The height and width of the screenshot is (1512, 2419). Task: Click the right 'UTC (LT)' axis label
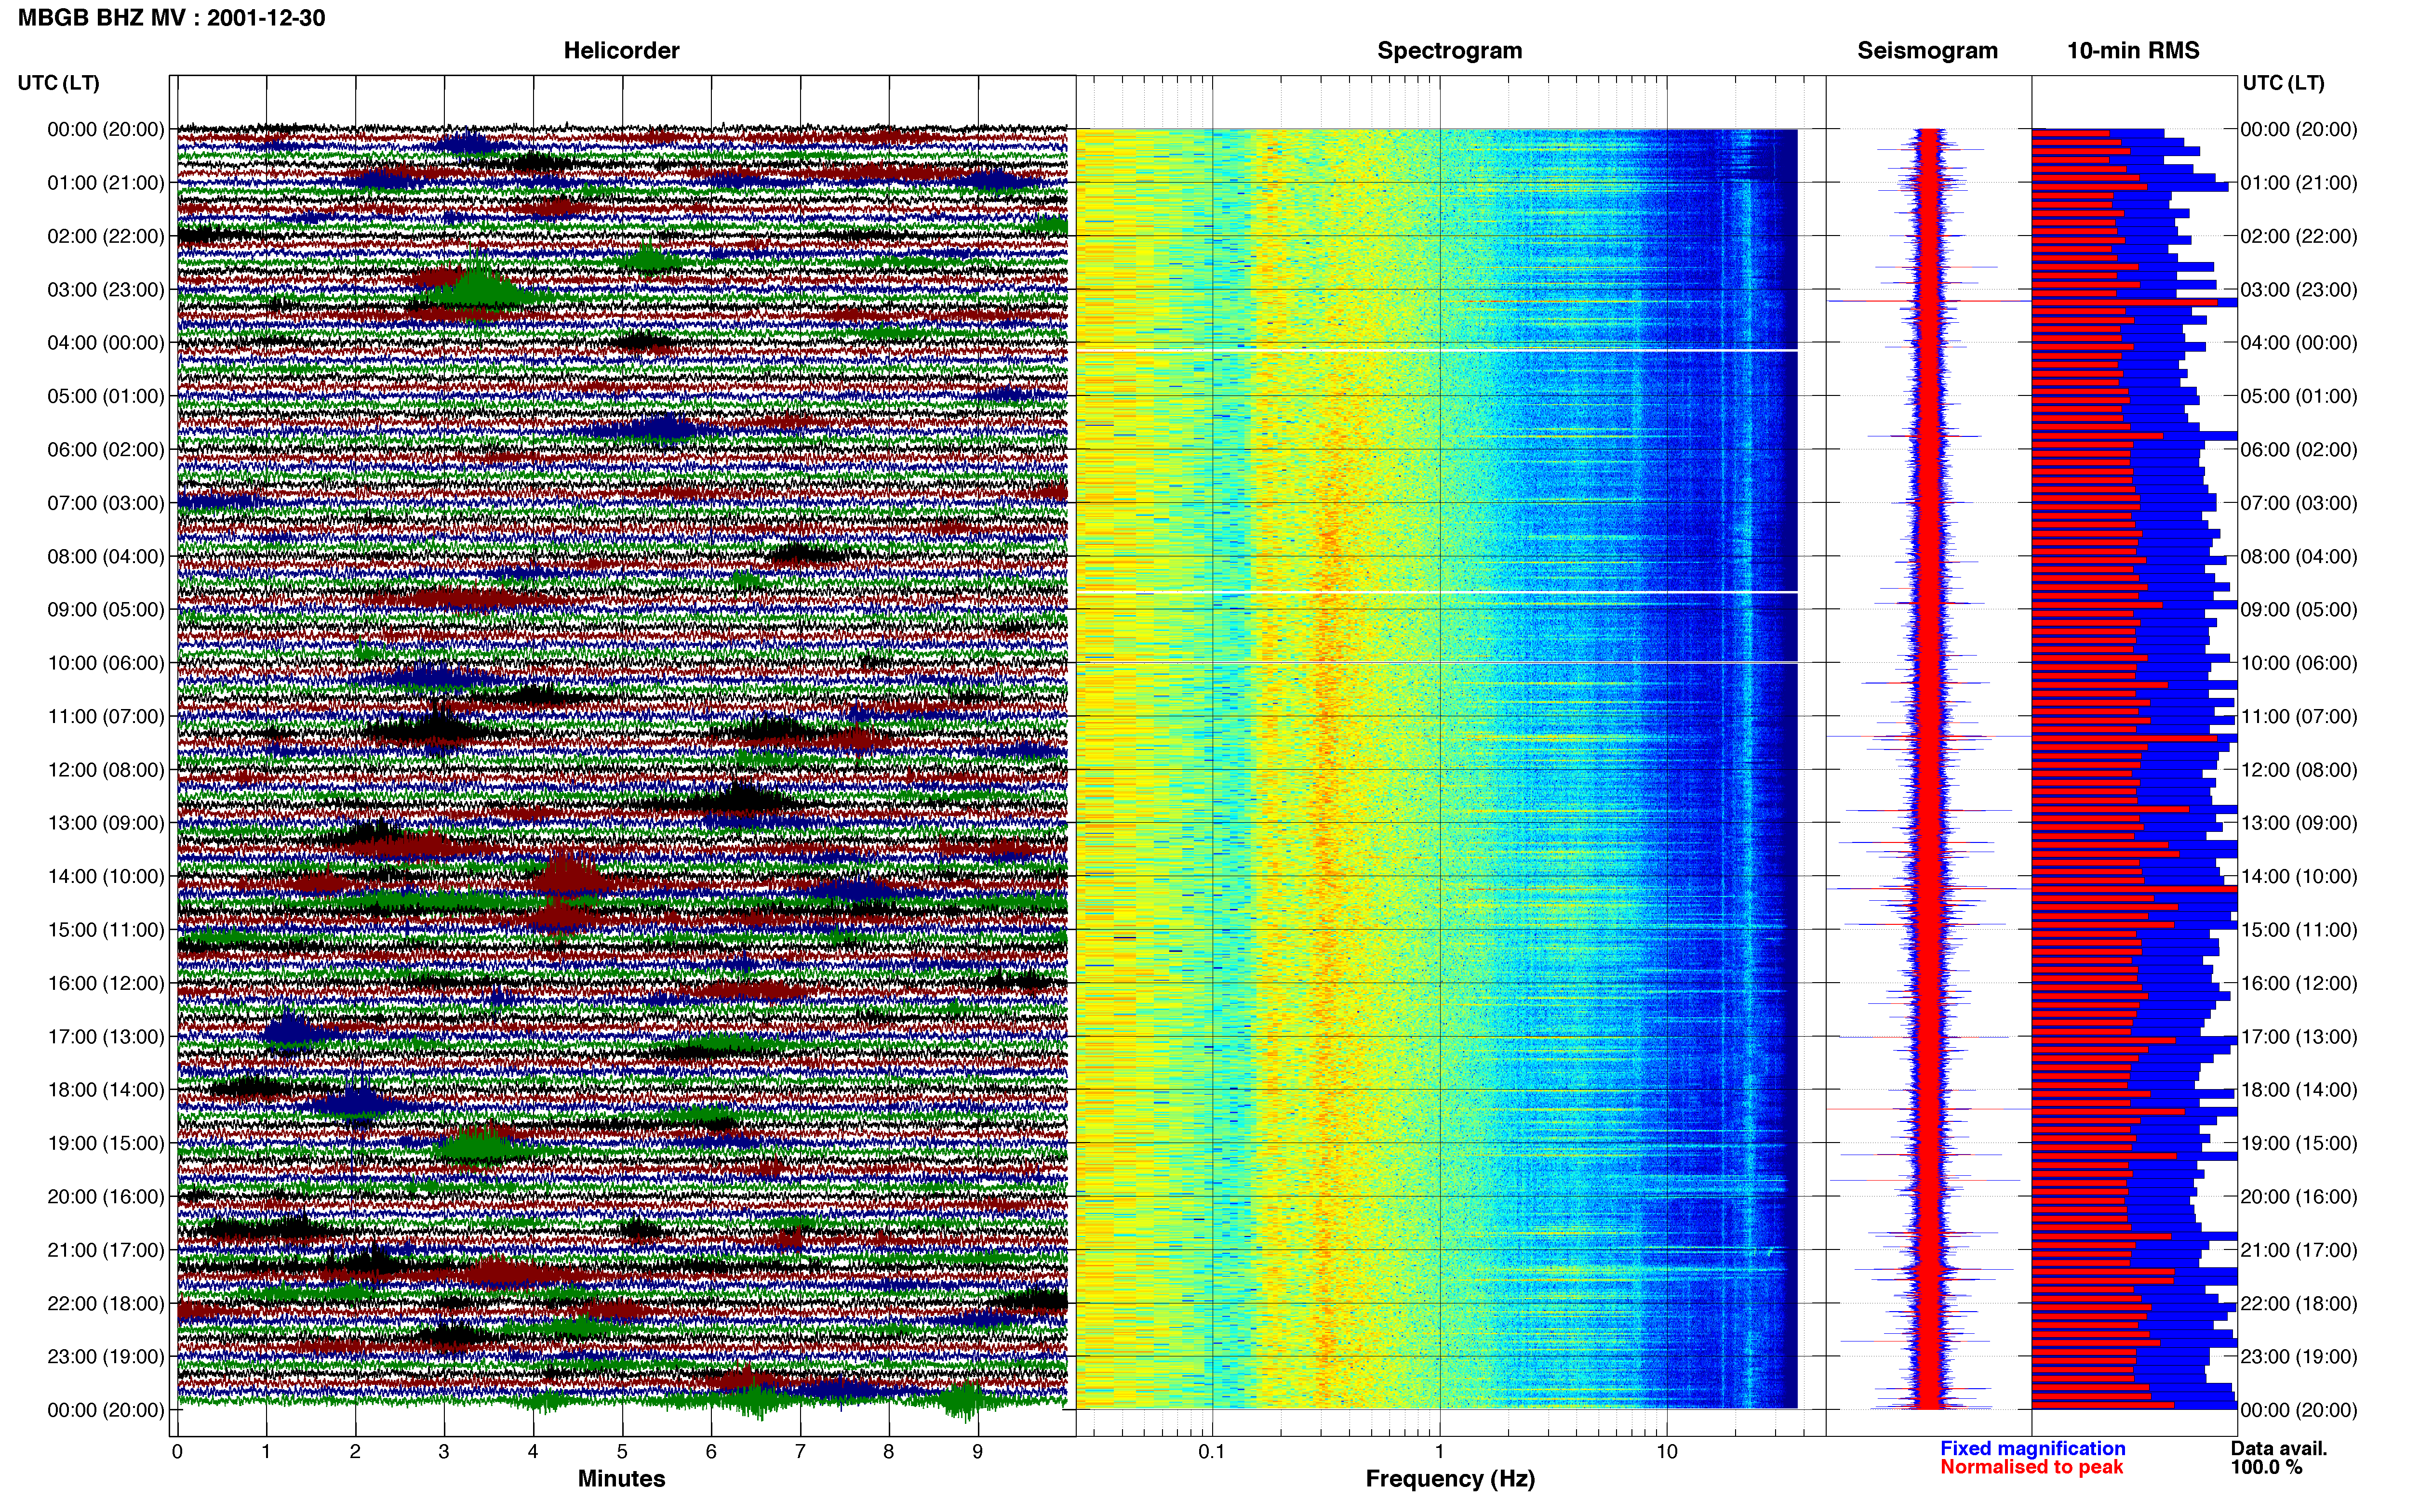click(2283, 83)
